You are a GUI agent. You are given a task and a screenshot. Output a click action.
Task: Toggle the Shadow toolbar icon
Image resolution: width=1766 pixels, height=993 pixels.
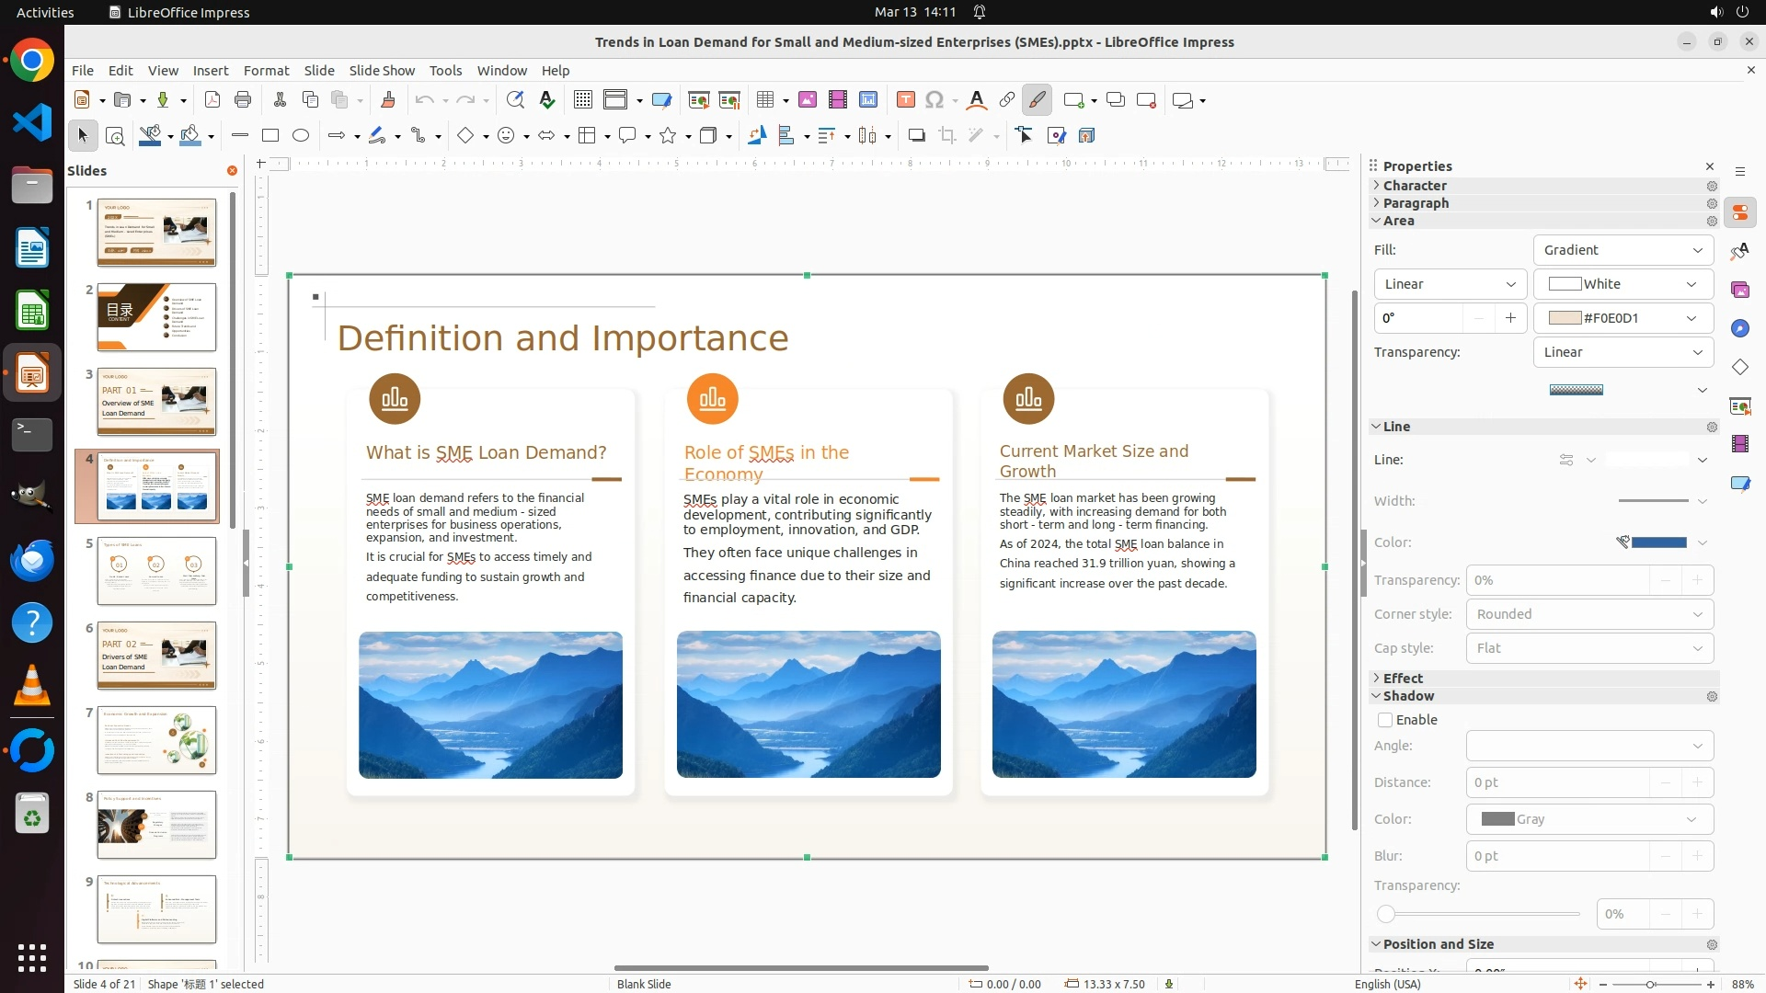click(x=916, y=136)
